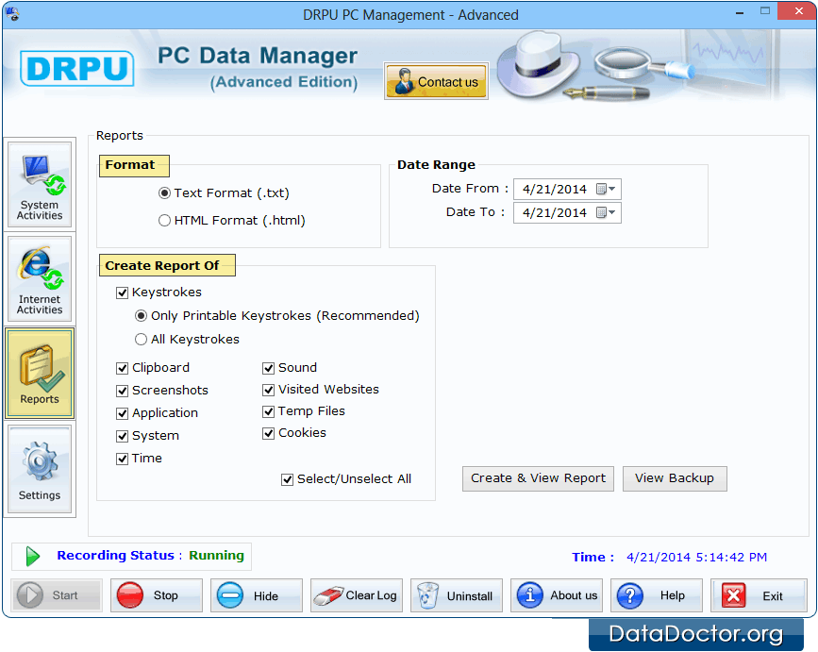The image size is (818, 652).
Task: Click the blue Hide icon
Action: click(x=230, y=595)
